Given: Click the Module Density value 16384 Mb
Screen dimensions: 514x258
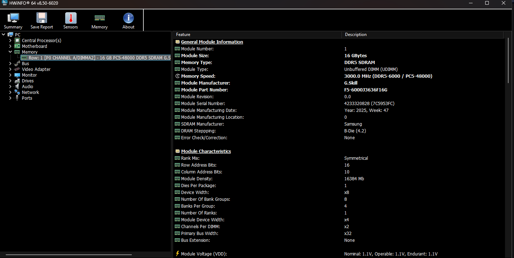Looking at the screenshot, I should point(354,178).
